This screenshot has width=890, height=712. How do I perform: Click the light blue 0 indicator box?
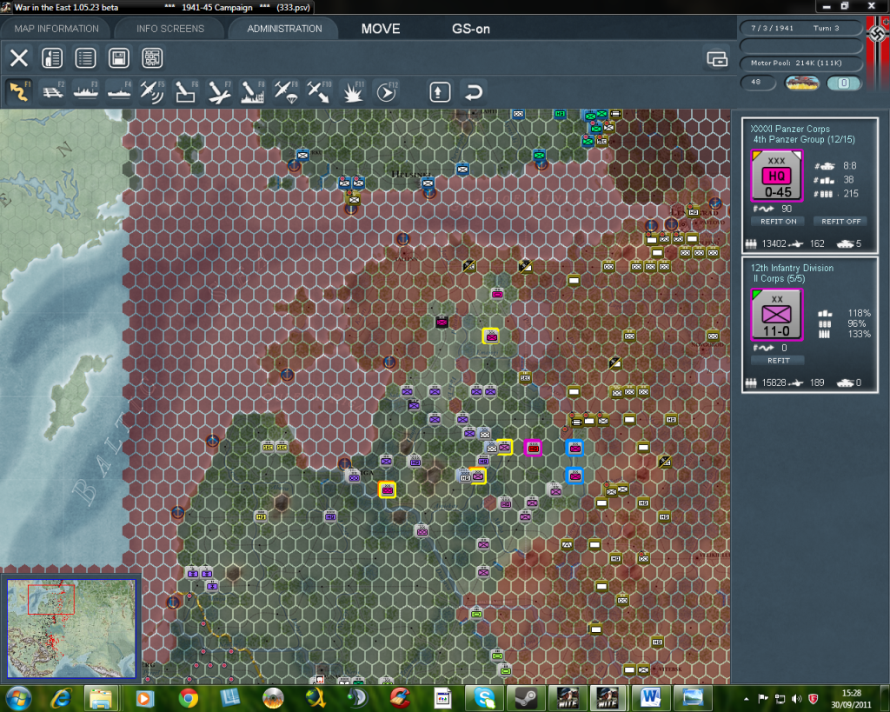[x=844, y=83]
